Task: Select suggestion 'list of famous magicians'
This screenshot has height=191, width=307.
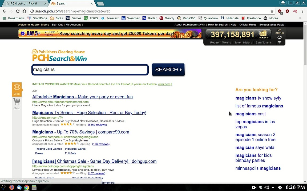Action: [259, 106]
